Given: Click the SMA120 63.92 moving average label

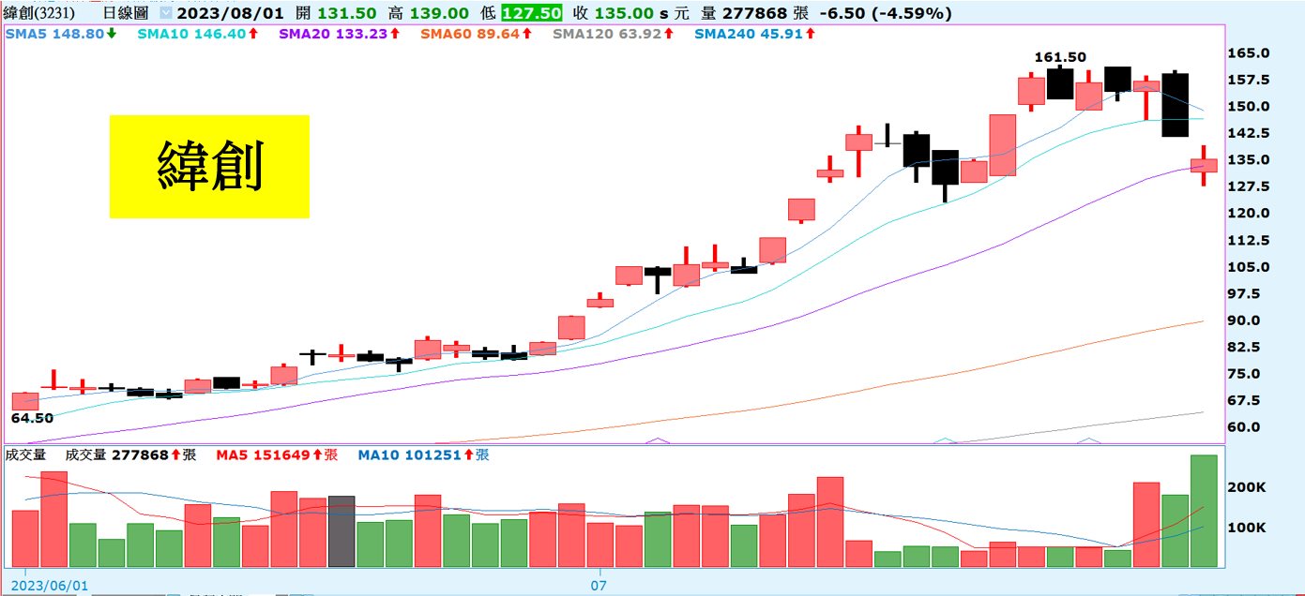Looking at the screenshot, I should [x=606, y=34].
